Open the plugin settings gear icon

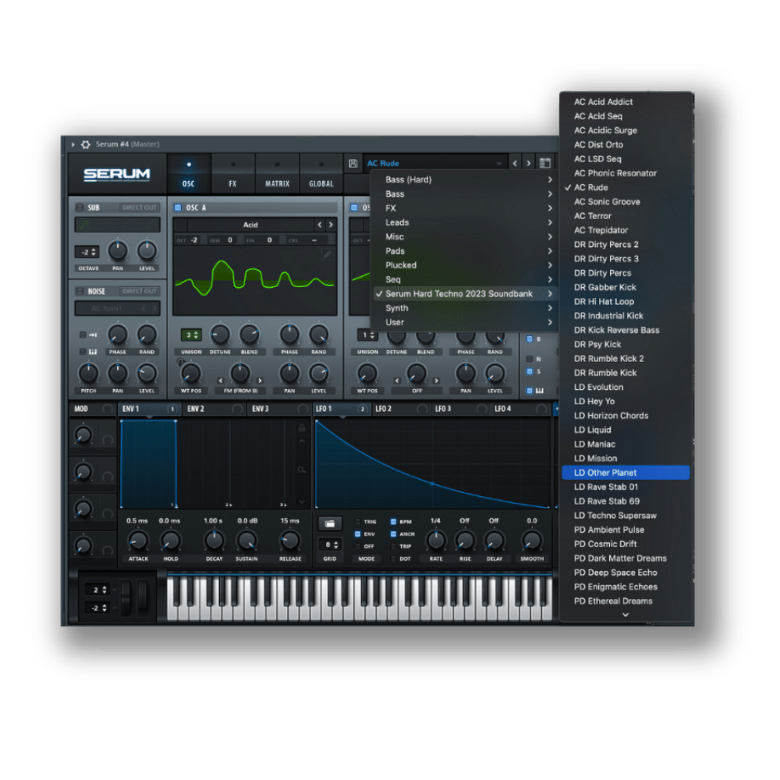[x=86, y=144]
